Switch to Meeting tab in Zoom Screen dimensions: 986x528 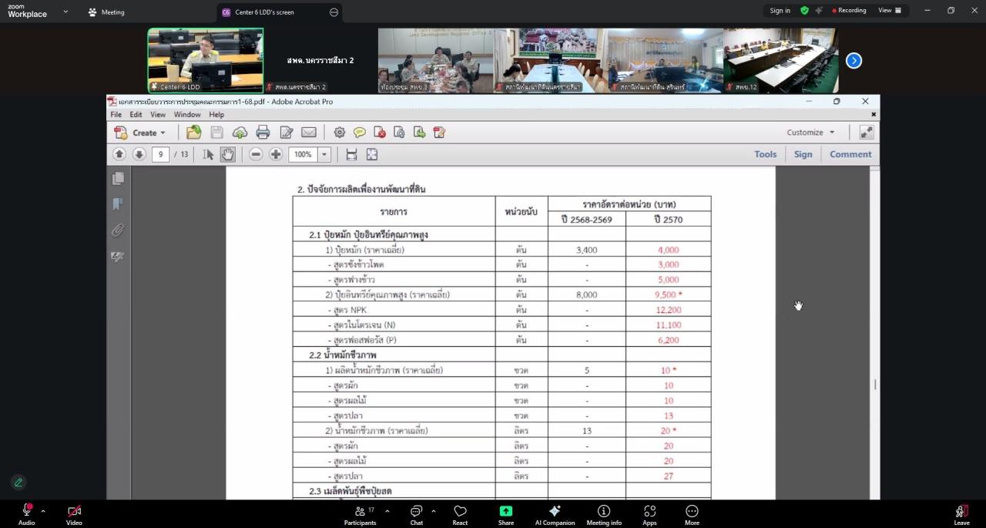106,12
